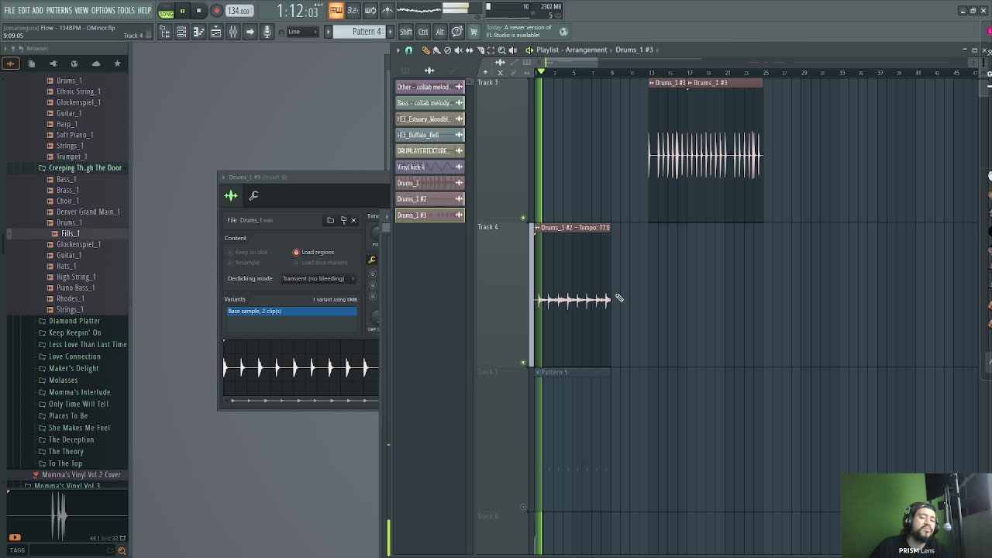
Task: Open the OPTIONS menu
Action: click(x=103, y=10)
